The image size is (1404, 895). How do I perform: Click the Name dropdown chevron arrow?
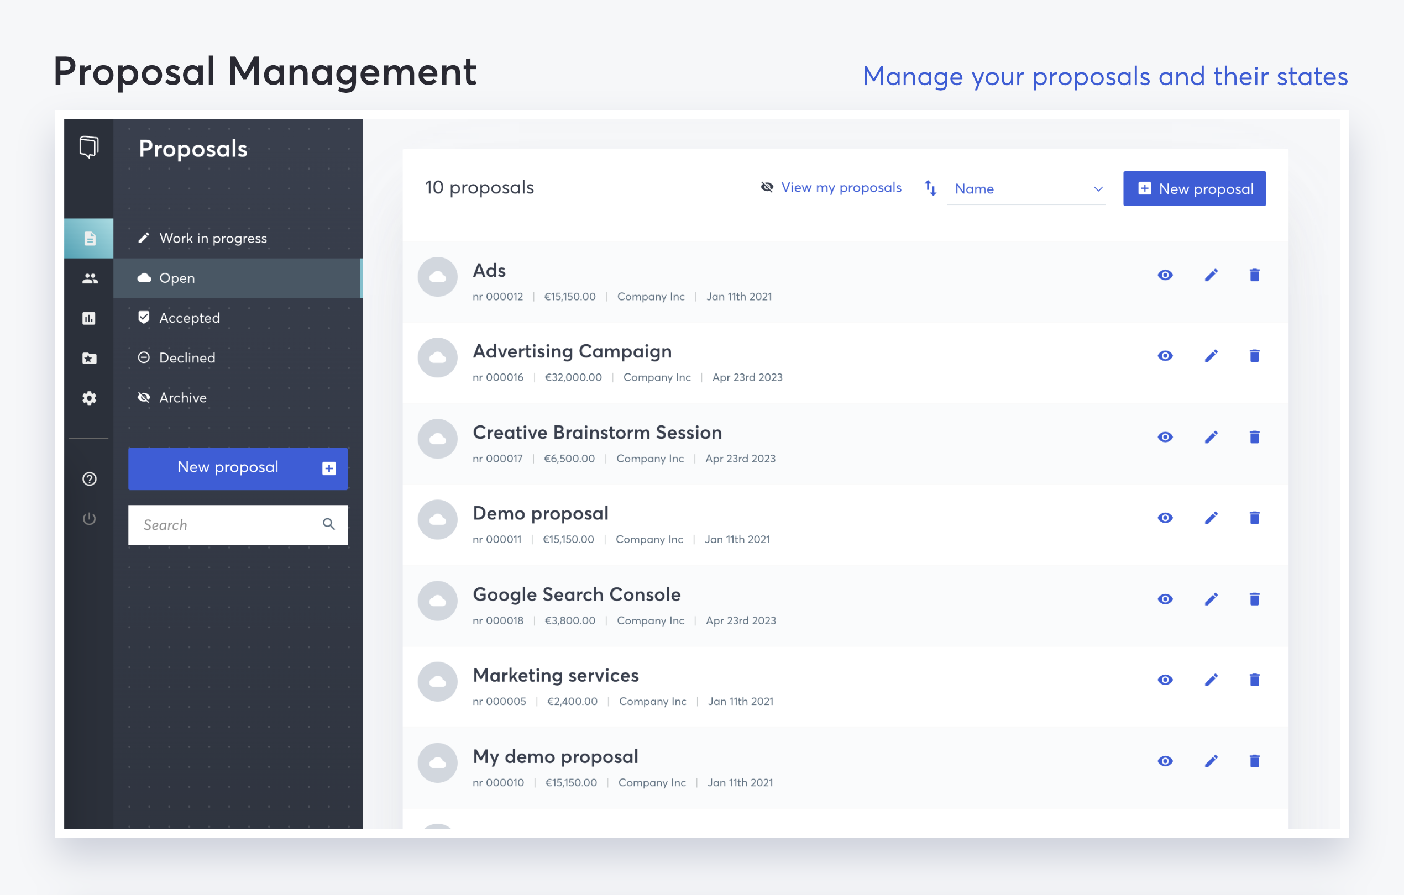click(x=1098, y=189)
